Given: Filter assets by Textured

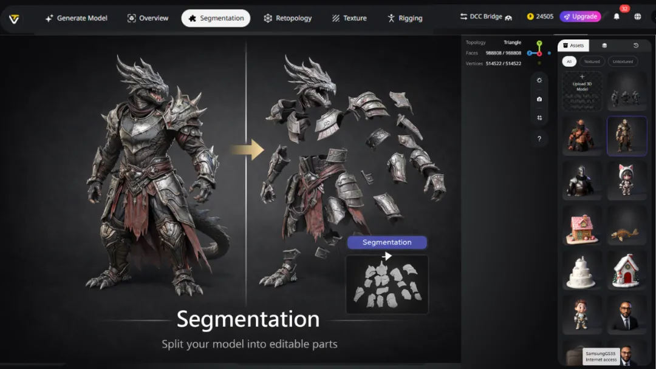Looking at the screenshot, I should [592, 61].
